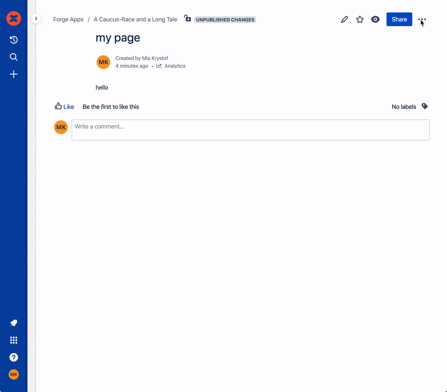
Task: Navigate to Forge Apps breadcrumb
Action: tap(68, 19)
